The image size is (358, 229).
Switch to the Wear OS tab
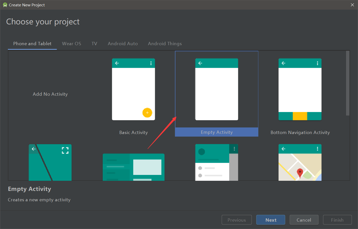coord(71,43)
